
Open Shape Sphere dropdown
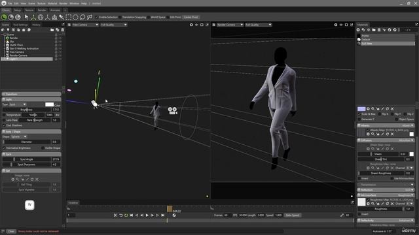pyautogui.click(x=18, y=136)
